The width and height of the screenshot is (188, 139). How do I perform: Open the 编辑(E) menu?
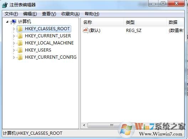30,14
